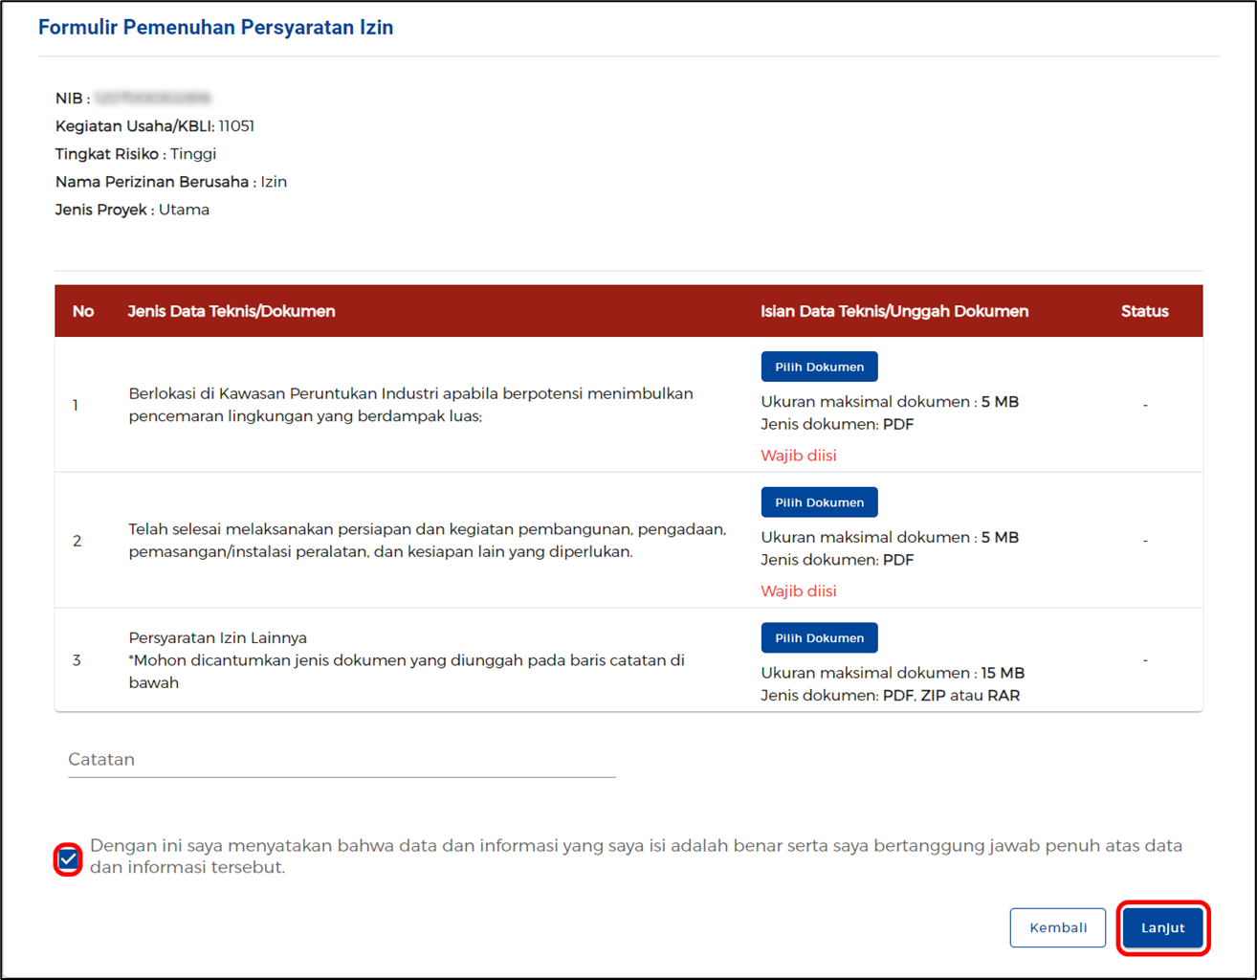Viewport: 1257px width, 980px height.
Task: Focus the Catatan notes field
Action: (x=342, y=760)
